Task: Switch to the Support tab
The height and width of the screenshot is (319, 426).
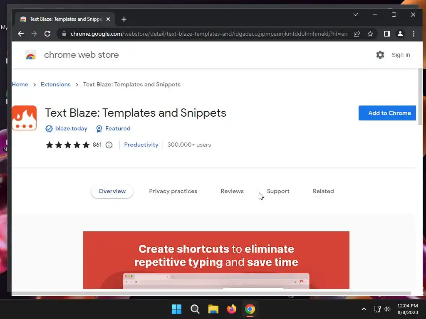Action: [278, 191]
